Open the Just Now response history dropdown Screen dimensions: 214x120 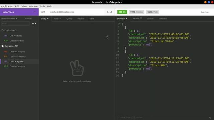tap(206, 12)
